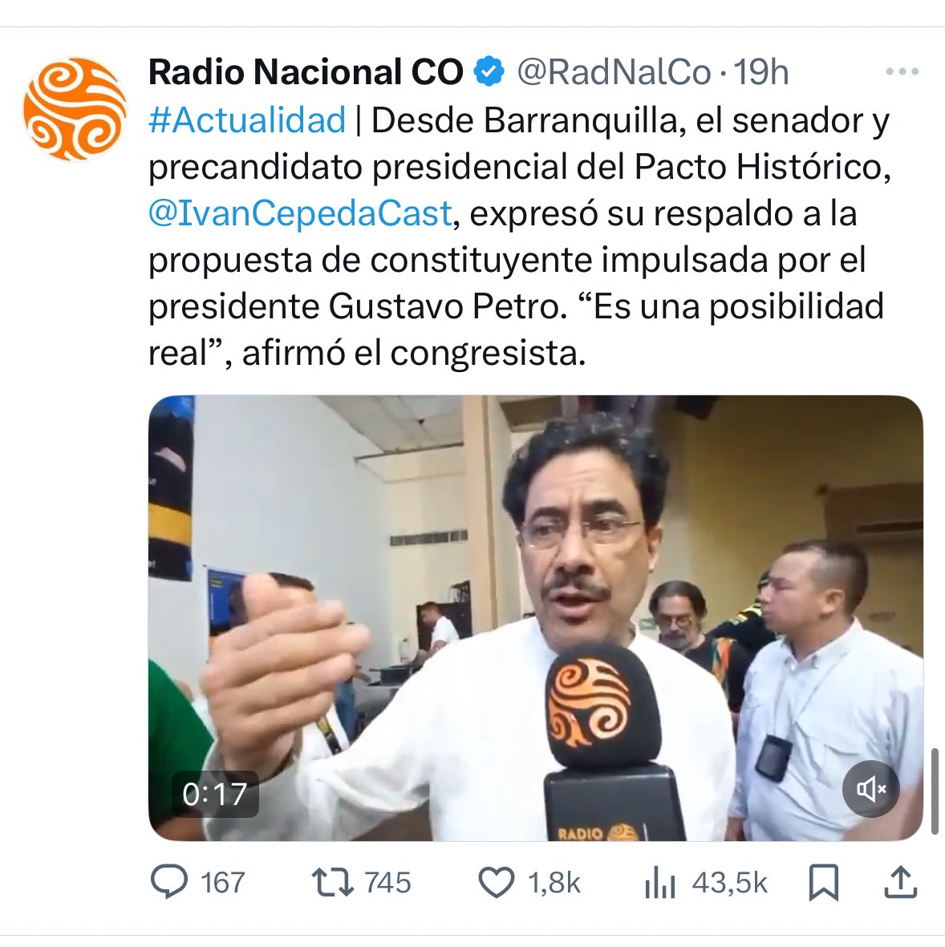The image size is (945, 947).
Task: Open the #Actualidad hashtag
Action: [x=247, y=119]
